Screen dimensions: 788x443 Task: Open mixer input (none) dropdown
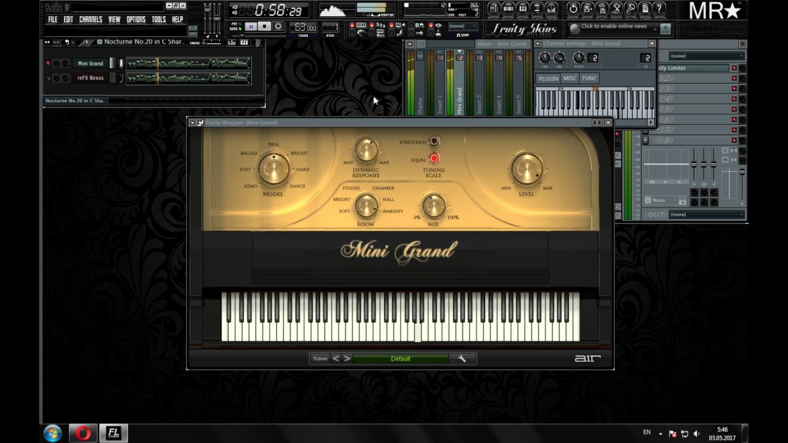point(707,56)
